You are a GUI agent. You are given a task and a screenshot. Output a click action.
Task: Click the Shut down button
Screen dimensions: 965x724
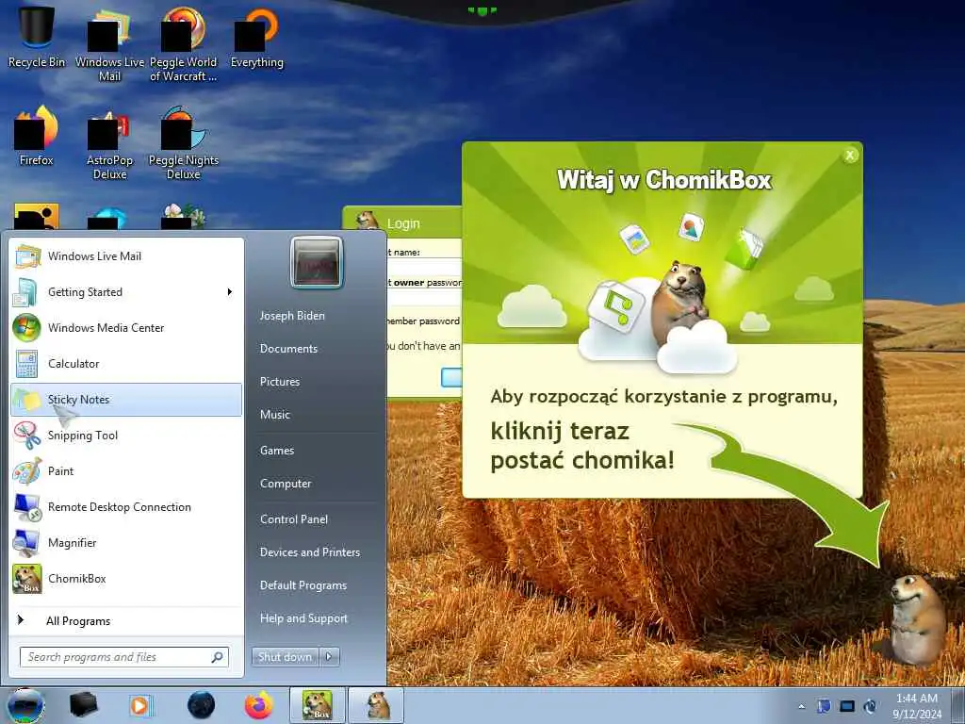point(285,657)
